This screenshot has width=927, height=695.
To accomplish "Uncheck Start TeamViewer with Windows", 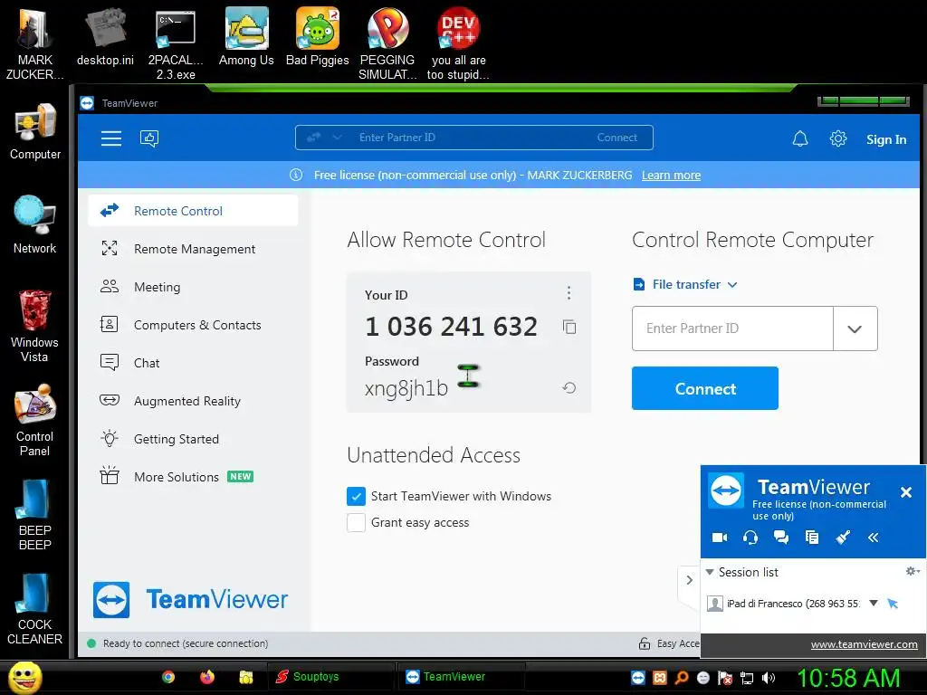I will point(356,497).
